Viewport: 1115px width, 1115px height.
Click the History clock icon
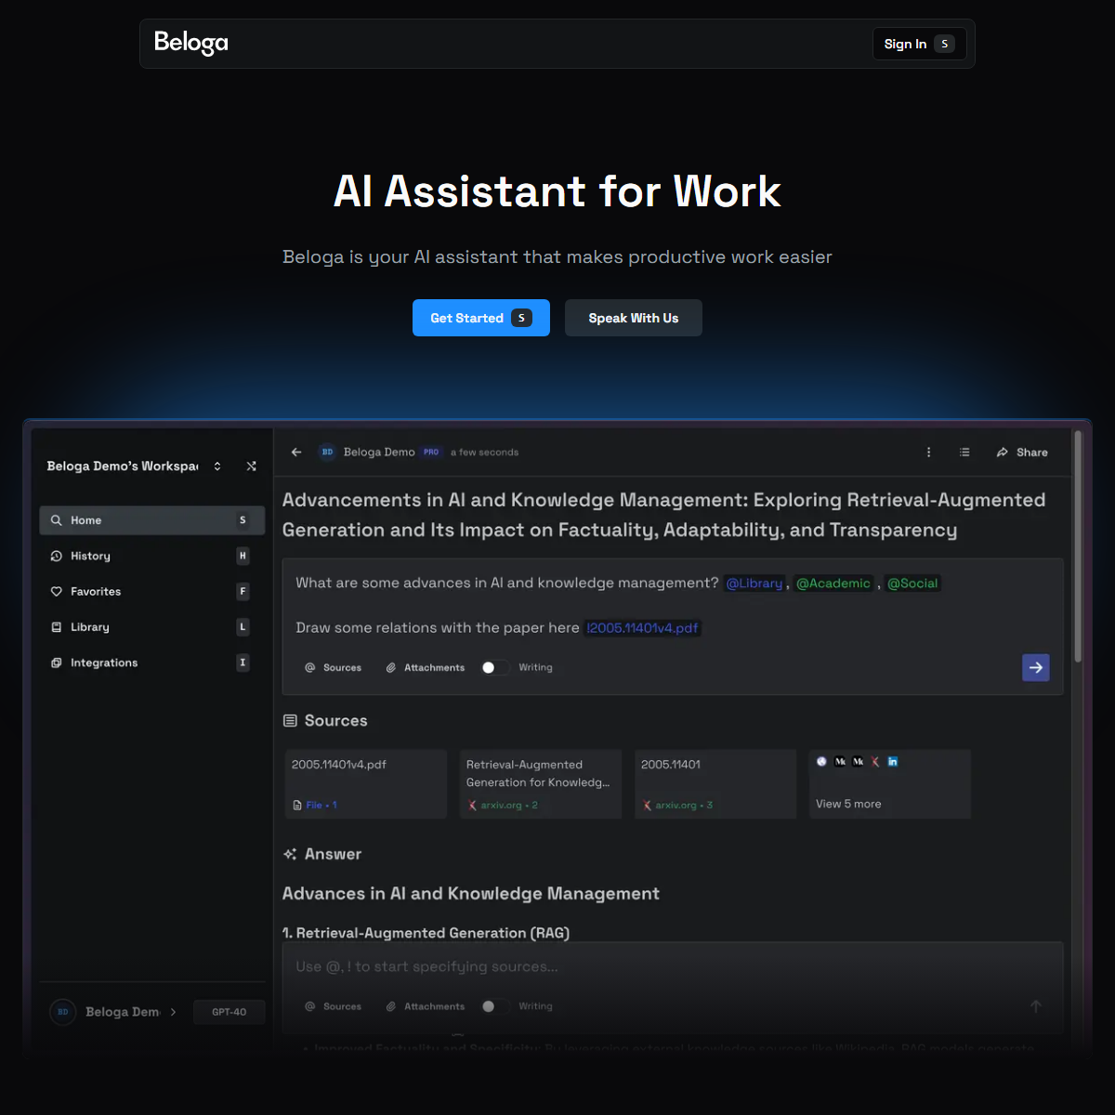coord(56,556)
